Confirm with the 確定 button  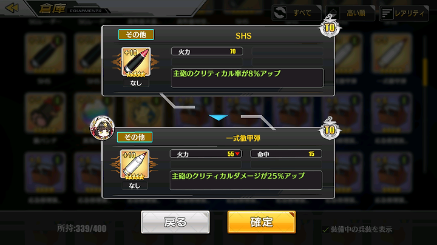[262, 222]
